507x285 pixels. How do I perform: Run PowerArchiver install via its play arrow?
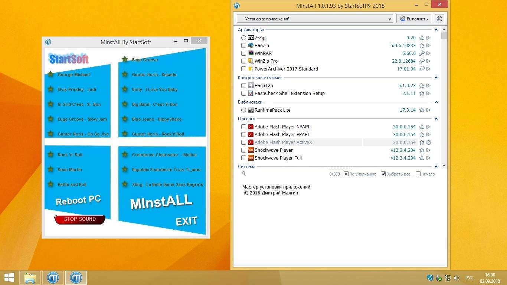(428, 69)
